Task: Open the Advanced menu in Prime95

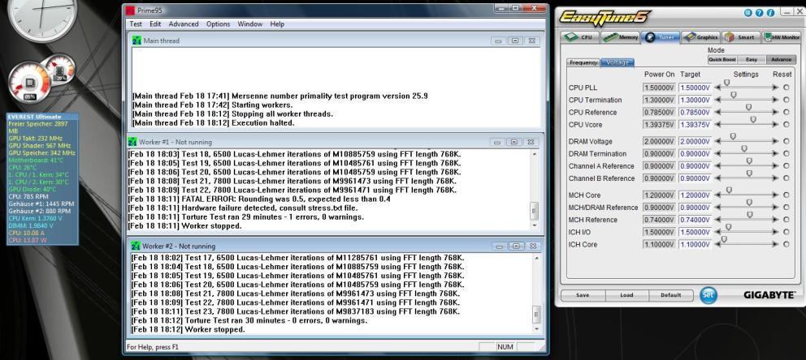Action: coord(184,24)
